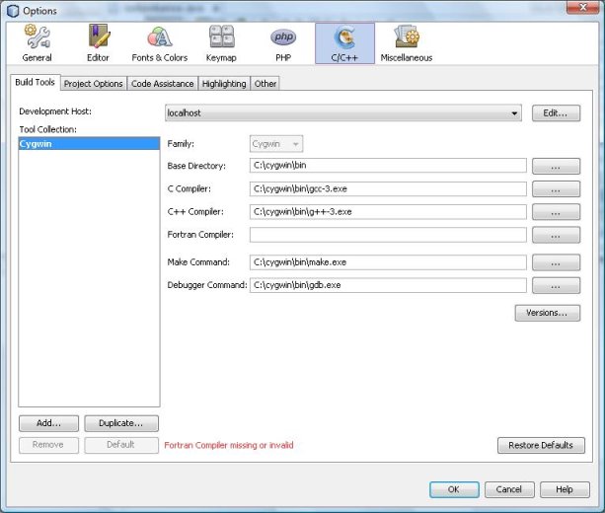Click the Options window title icon
The height and width of the screenshot is (513, 605).
pyautogui.click(x=13, y=10)
